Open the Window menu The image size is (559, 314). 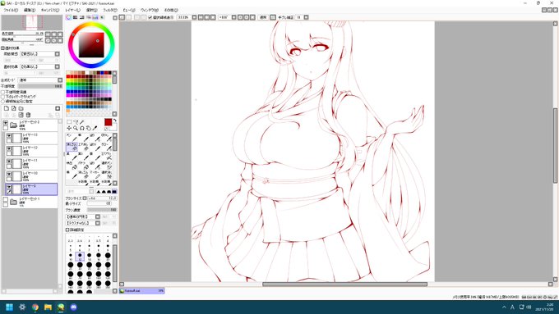point(150,11)
